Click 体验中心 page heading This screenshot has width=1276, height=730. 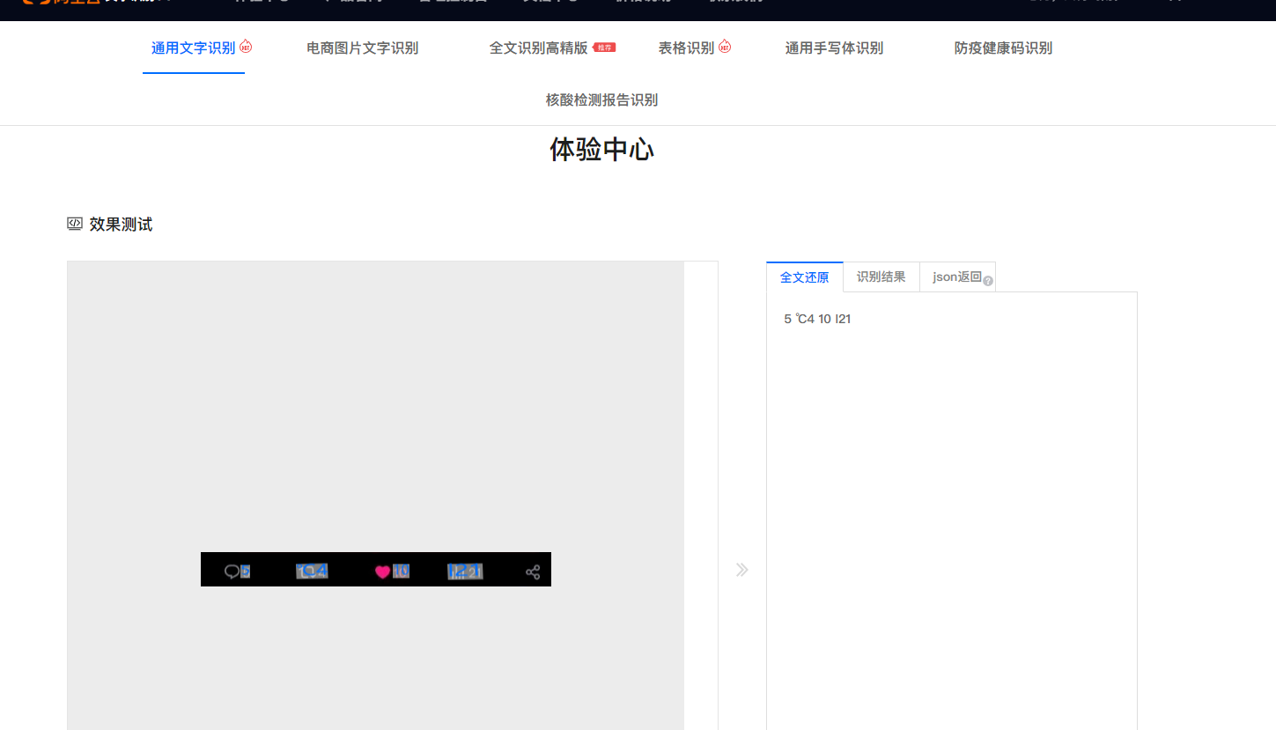pyautogui.click(x=601, y=150)
